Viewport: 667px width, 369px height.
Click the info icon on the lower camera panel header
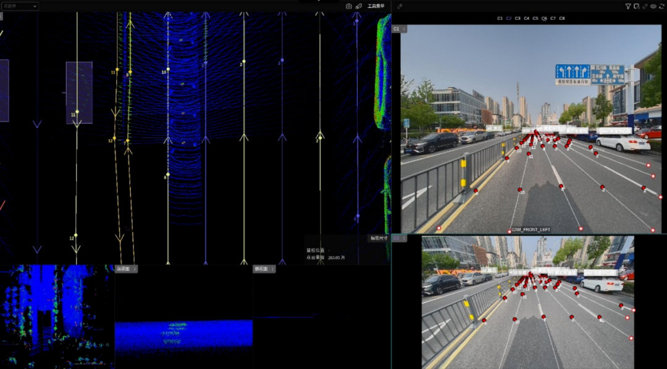point(404,238)
